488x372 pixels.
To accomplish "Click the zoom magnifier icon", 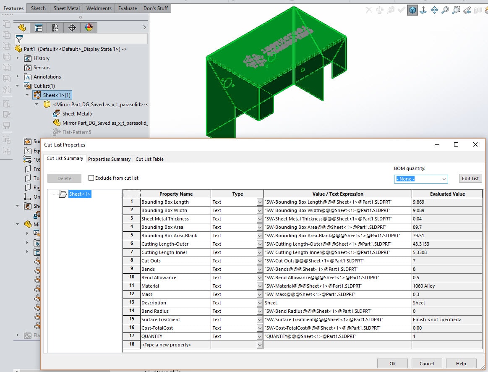I will 445,10.
